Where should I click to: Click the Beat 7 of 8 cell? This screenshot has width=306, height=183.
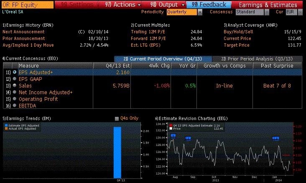(277, 85)
